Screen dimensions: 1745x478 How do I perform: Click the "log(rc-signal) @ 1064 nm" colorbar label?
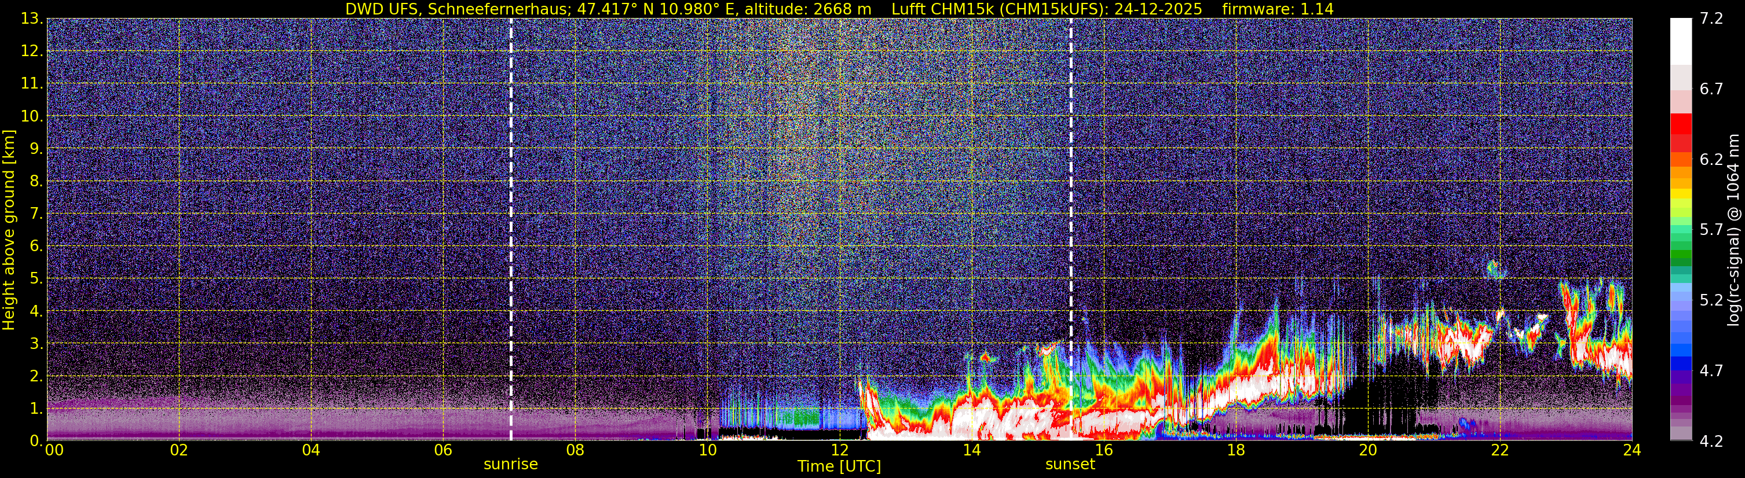[1734, 229]
